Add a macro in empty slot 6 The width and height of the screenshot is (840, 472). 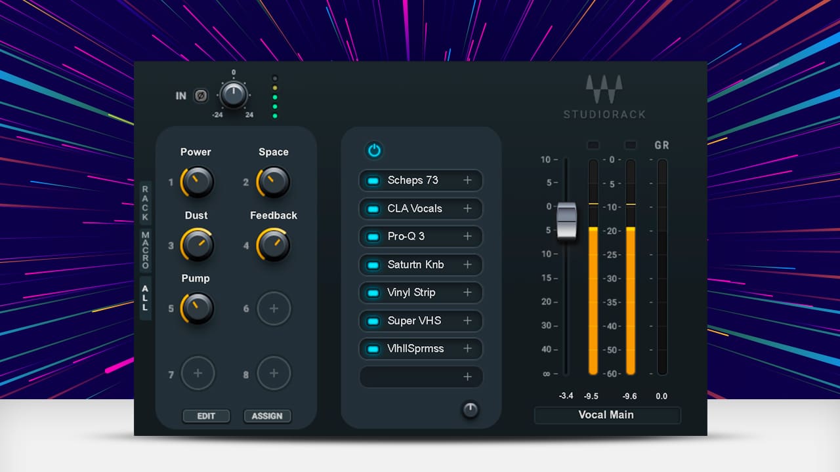coord(274,308)
